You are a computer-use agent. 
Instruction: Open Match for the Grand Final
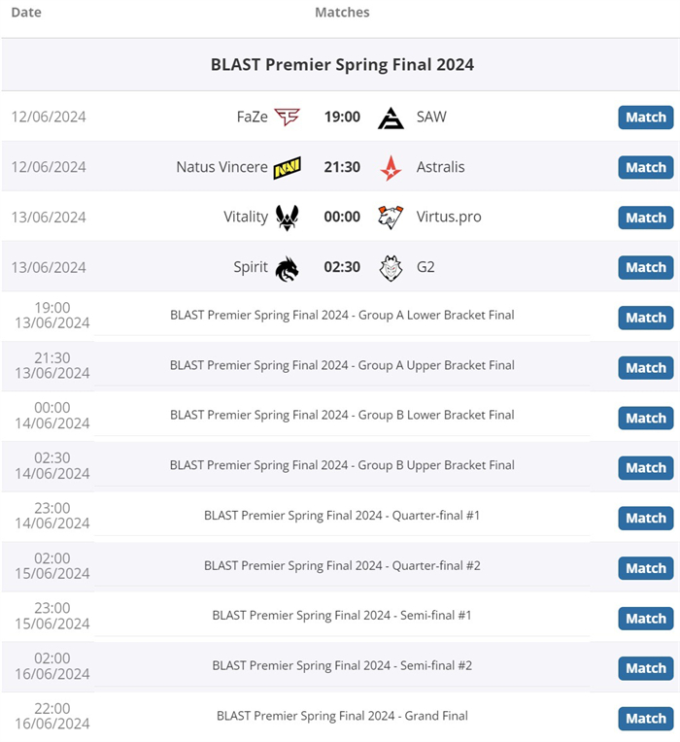pos(645,719)
